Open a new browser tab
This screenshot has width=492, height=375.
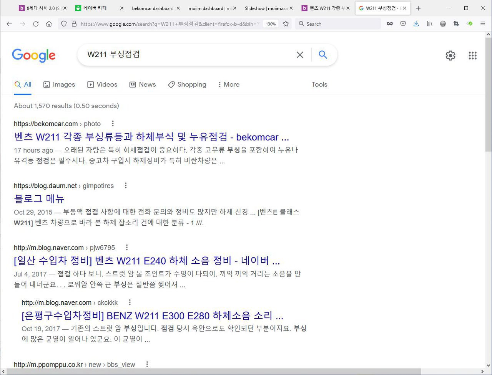418,8
